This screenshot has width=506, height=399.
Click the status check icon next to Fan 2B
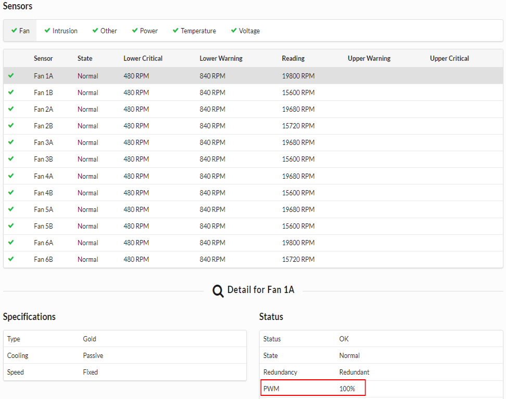pyautogui.click(x=11, y=126)
